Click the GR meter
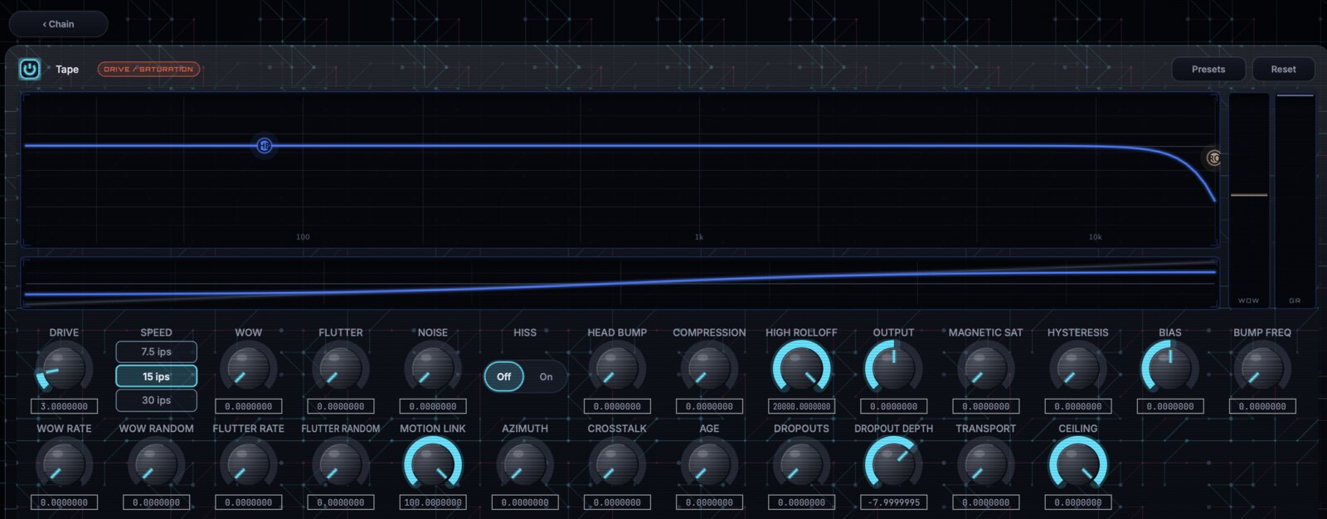 [1295, 200]
